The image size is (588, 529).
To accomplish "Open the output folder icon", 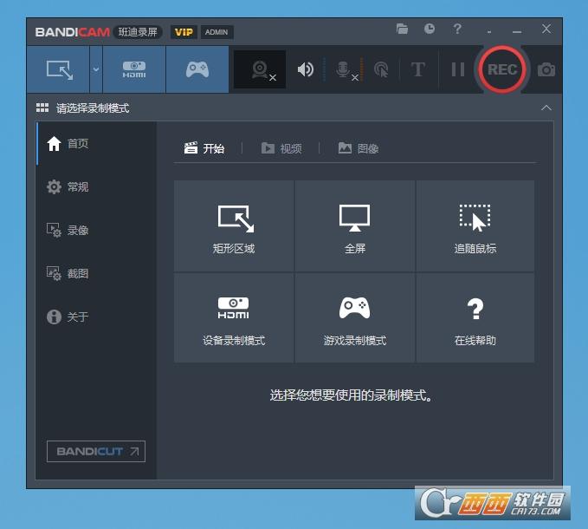I will coord(402,29).
